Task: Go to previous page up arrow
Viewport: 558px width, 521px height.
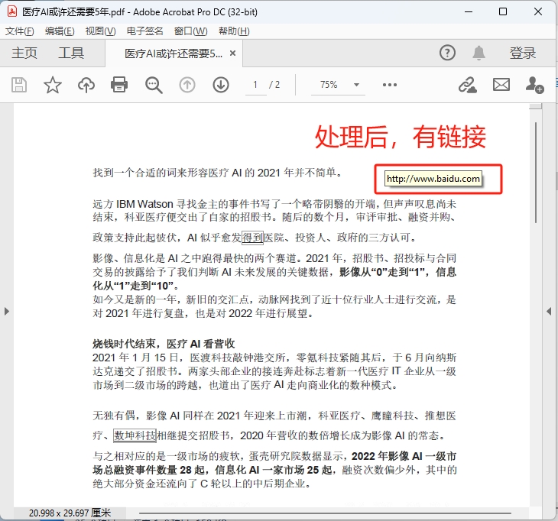Action: tap(187, 85)
